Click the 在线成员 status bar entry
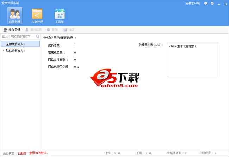 (208, 153)
